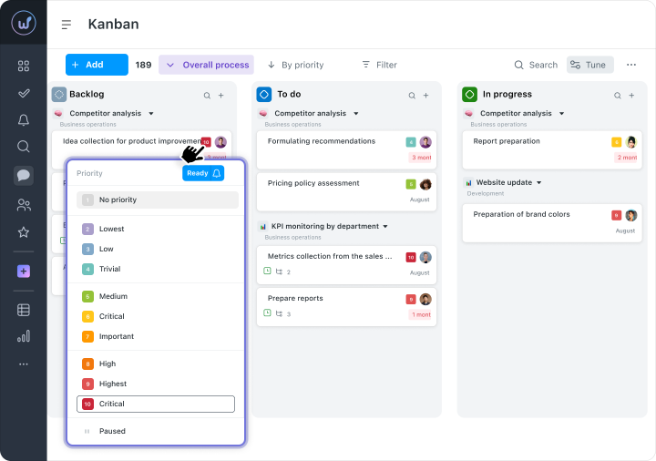Open the reports bar chart sidebar icon

point(24,336)
